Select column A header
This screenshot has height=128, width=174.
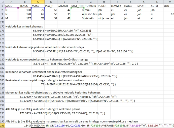(11, 2)
